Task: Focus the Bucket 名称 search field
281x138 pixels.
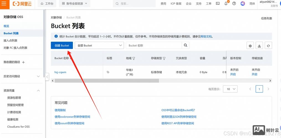Action: tap(154, 45)
